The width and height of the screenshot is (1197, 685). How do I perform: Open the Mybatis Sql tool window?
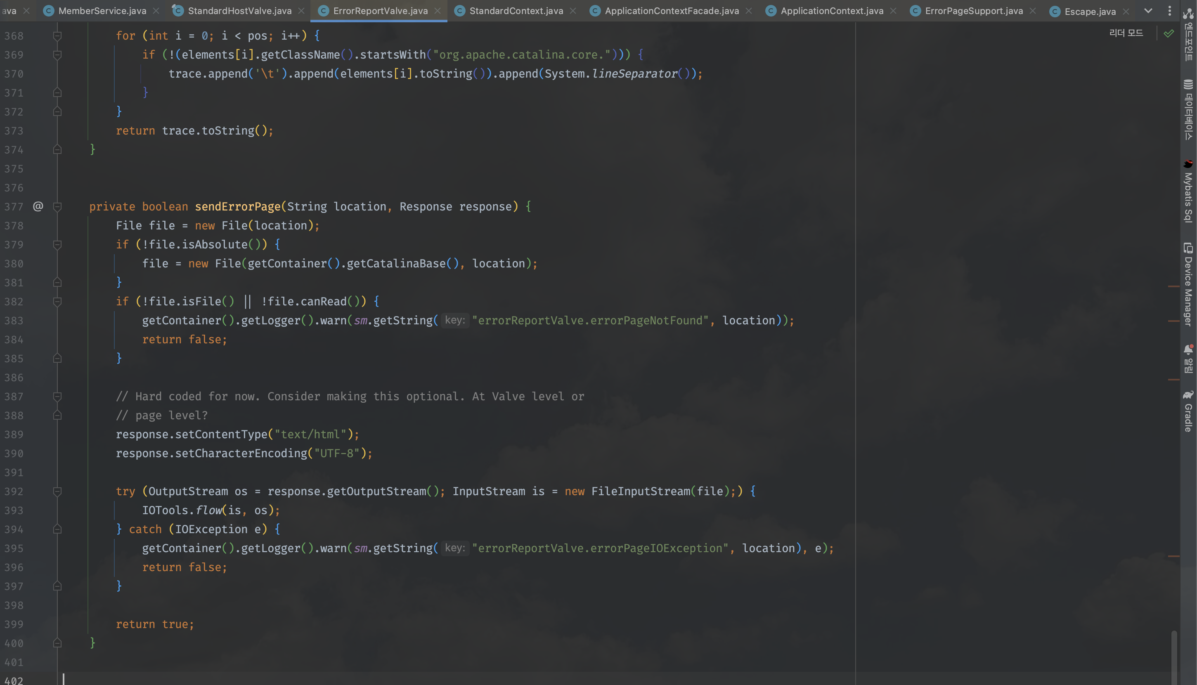click(x=1188, y=191)
